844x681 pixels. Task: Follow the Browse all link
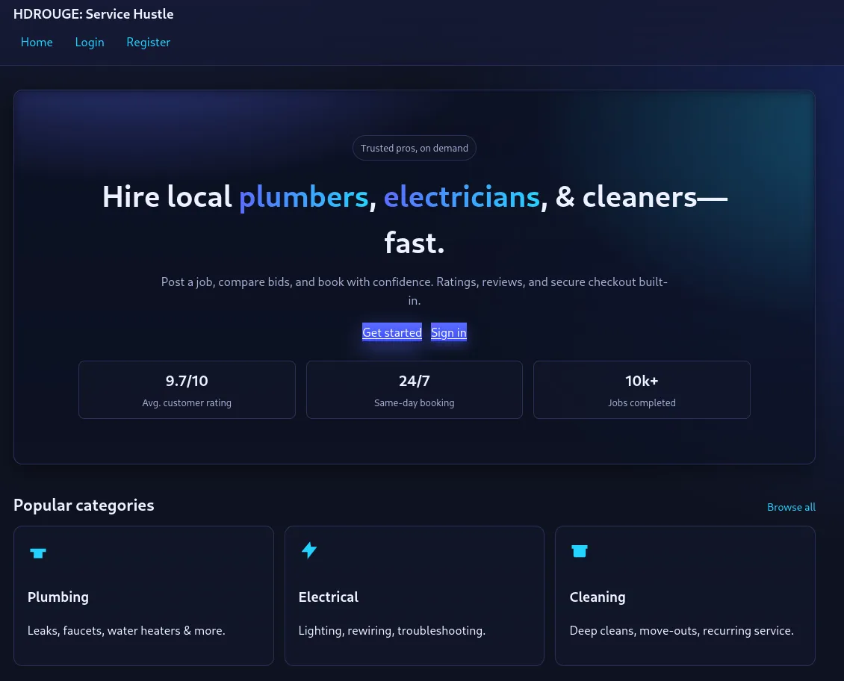(x=791, y=507)
